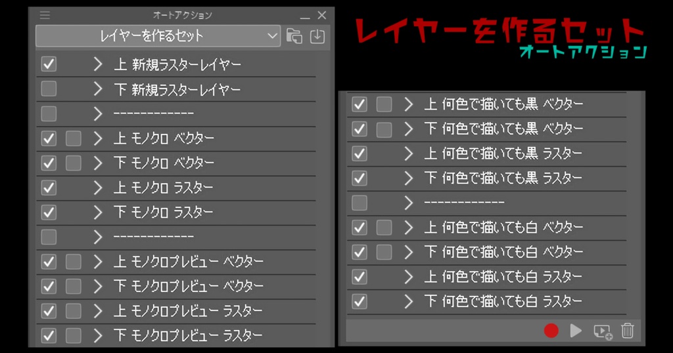673x353 pixels.
Task: Close the オートアクション panel
Action: (322, 16)
